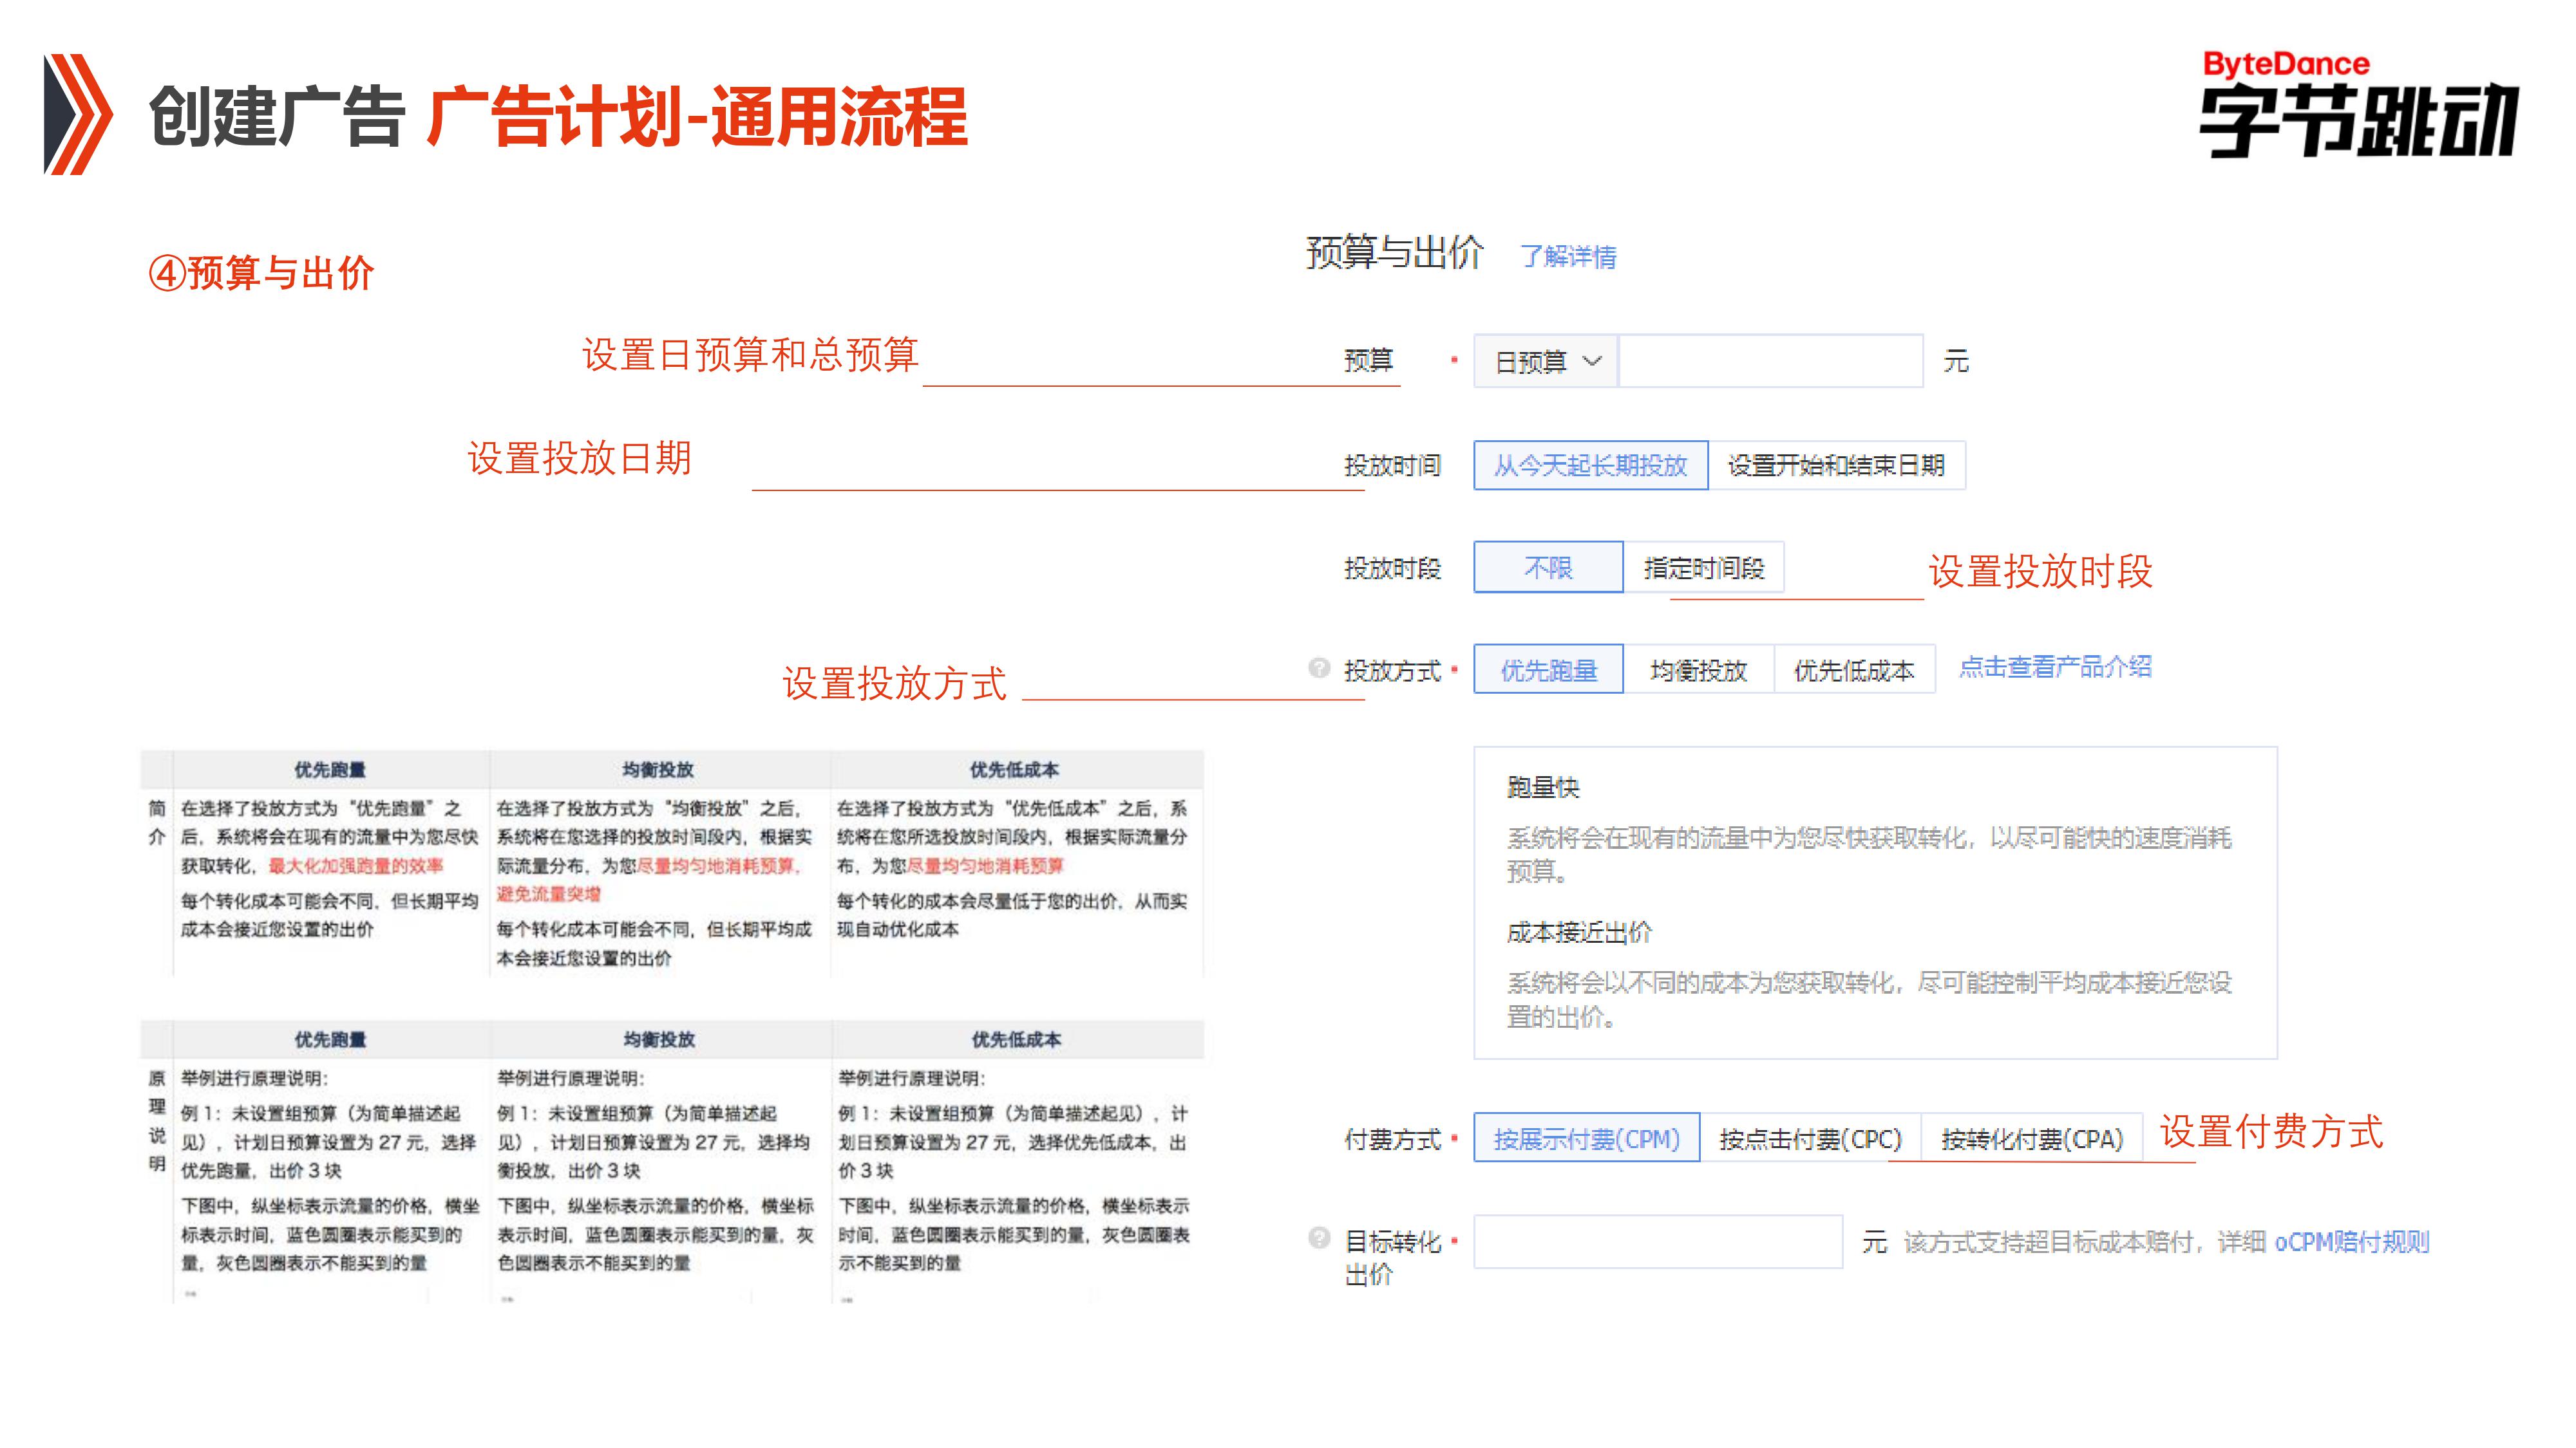Choose 不限 for 投放时段
The width and height of the screenshot is (2576, 1448).
(1547, 568)
